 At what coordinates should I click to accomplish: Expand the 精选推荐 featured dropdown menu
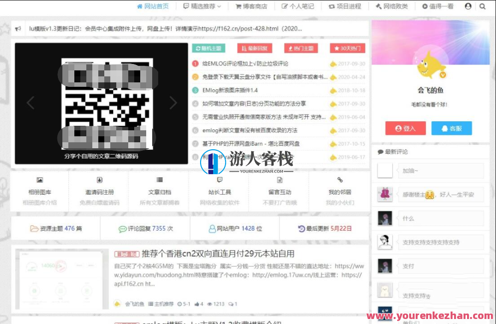[x=202, y=6]
